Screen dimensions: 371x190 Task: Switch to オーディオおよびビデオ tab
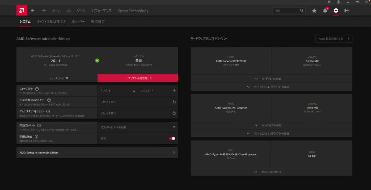tap(51, 22)
